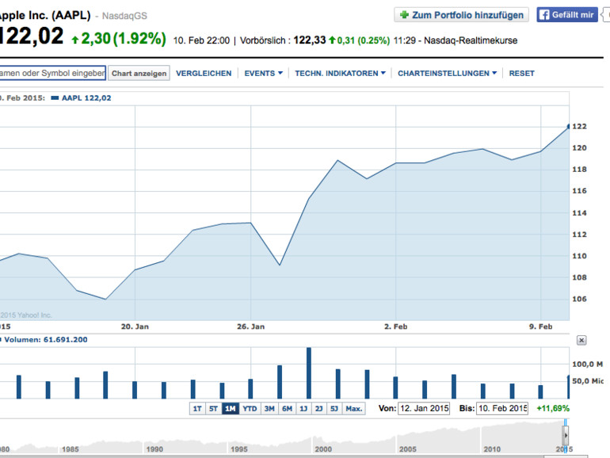Click the Chart anzeigen button
The image size is (610, 458).
tap(139, 73)
